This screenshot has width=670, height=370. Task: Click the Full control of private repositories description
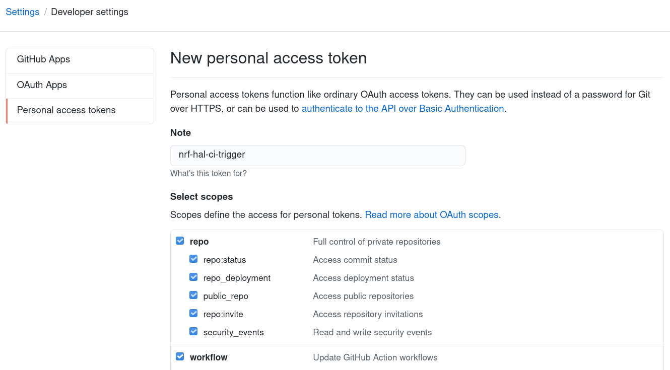tap(377, 242)
